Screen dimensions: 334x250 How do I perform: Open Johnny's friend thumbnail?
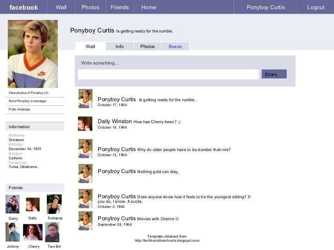point(13,232)
